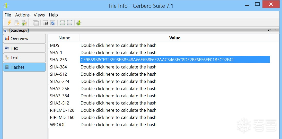Click the floppy disk save window icon
Viewport: 282px width, 139px height.
tap(45, 23)
